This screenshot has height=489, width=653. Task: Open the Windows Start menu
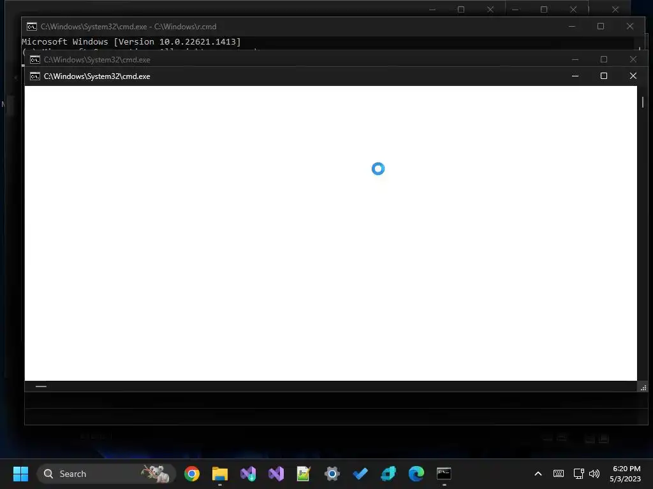click(x=20, y=474)
